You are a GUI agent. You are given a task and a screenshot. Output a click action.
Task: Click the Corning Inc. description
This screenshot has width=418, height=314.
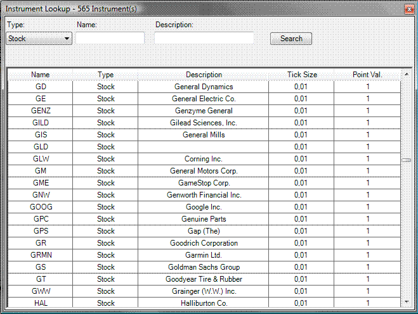coord(204,159)
